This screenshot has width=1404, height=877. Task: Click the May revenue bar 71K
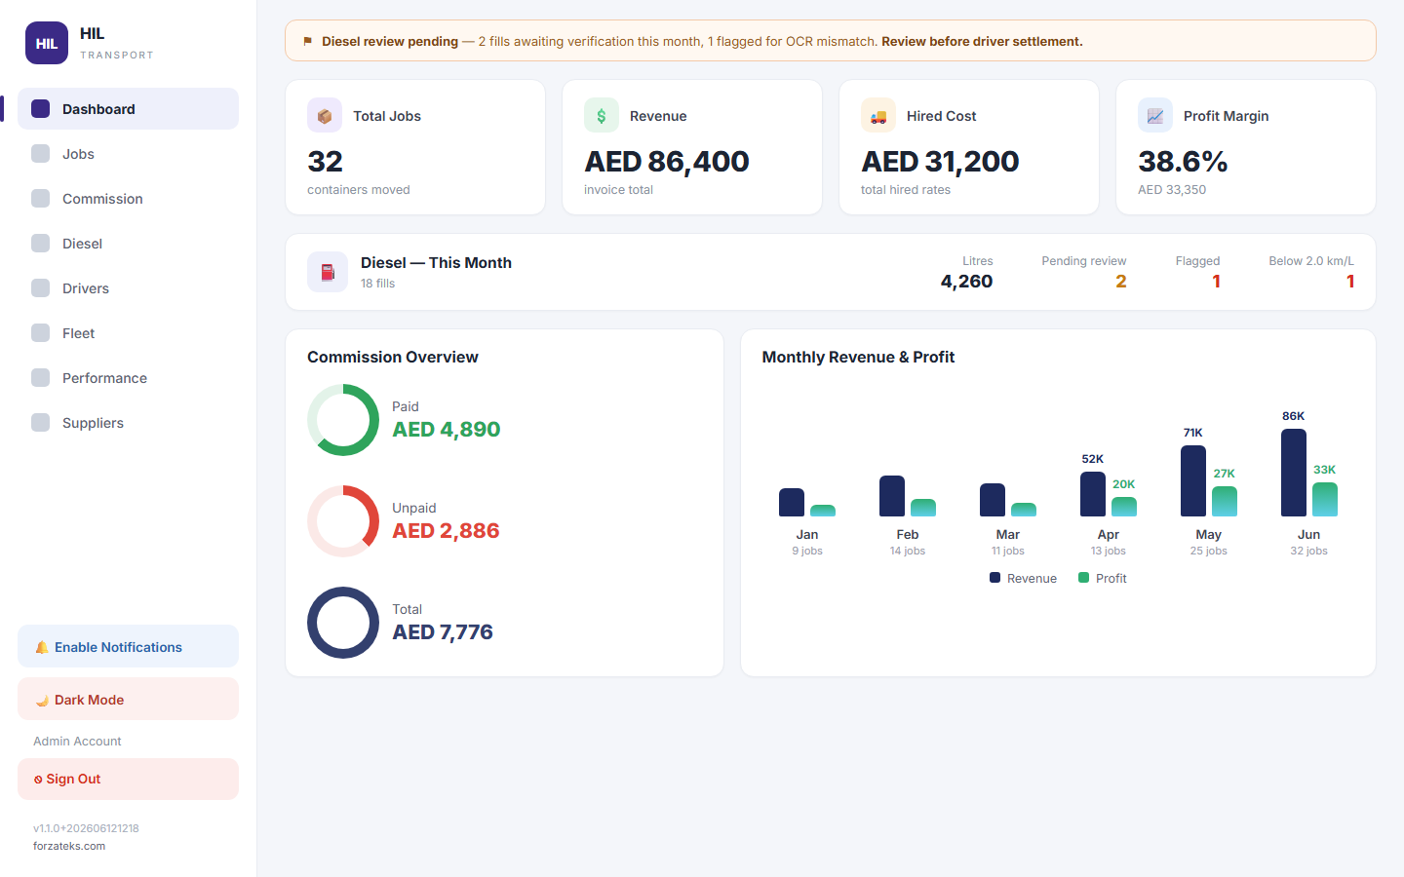click(1193, 480)
